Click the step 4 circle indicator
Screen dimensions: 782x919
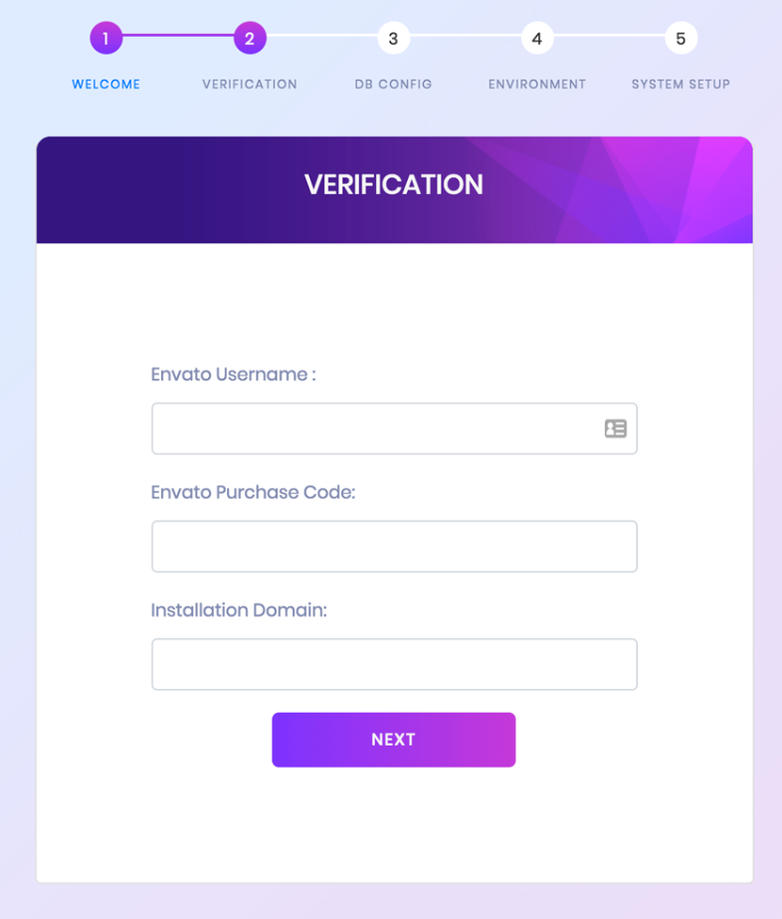coord(537,39)
